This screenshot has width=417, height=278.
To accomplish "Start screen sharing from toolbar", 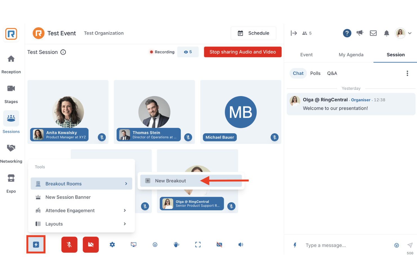I will 134,244.
